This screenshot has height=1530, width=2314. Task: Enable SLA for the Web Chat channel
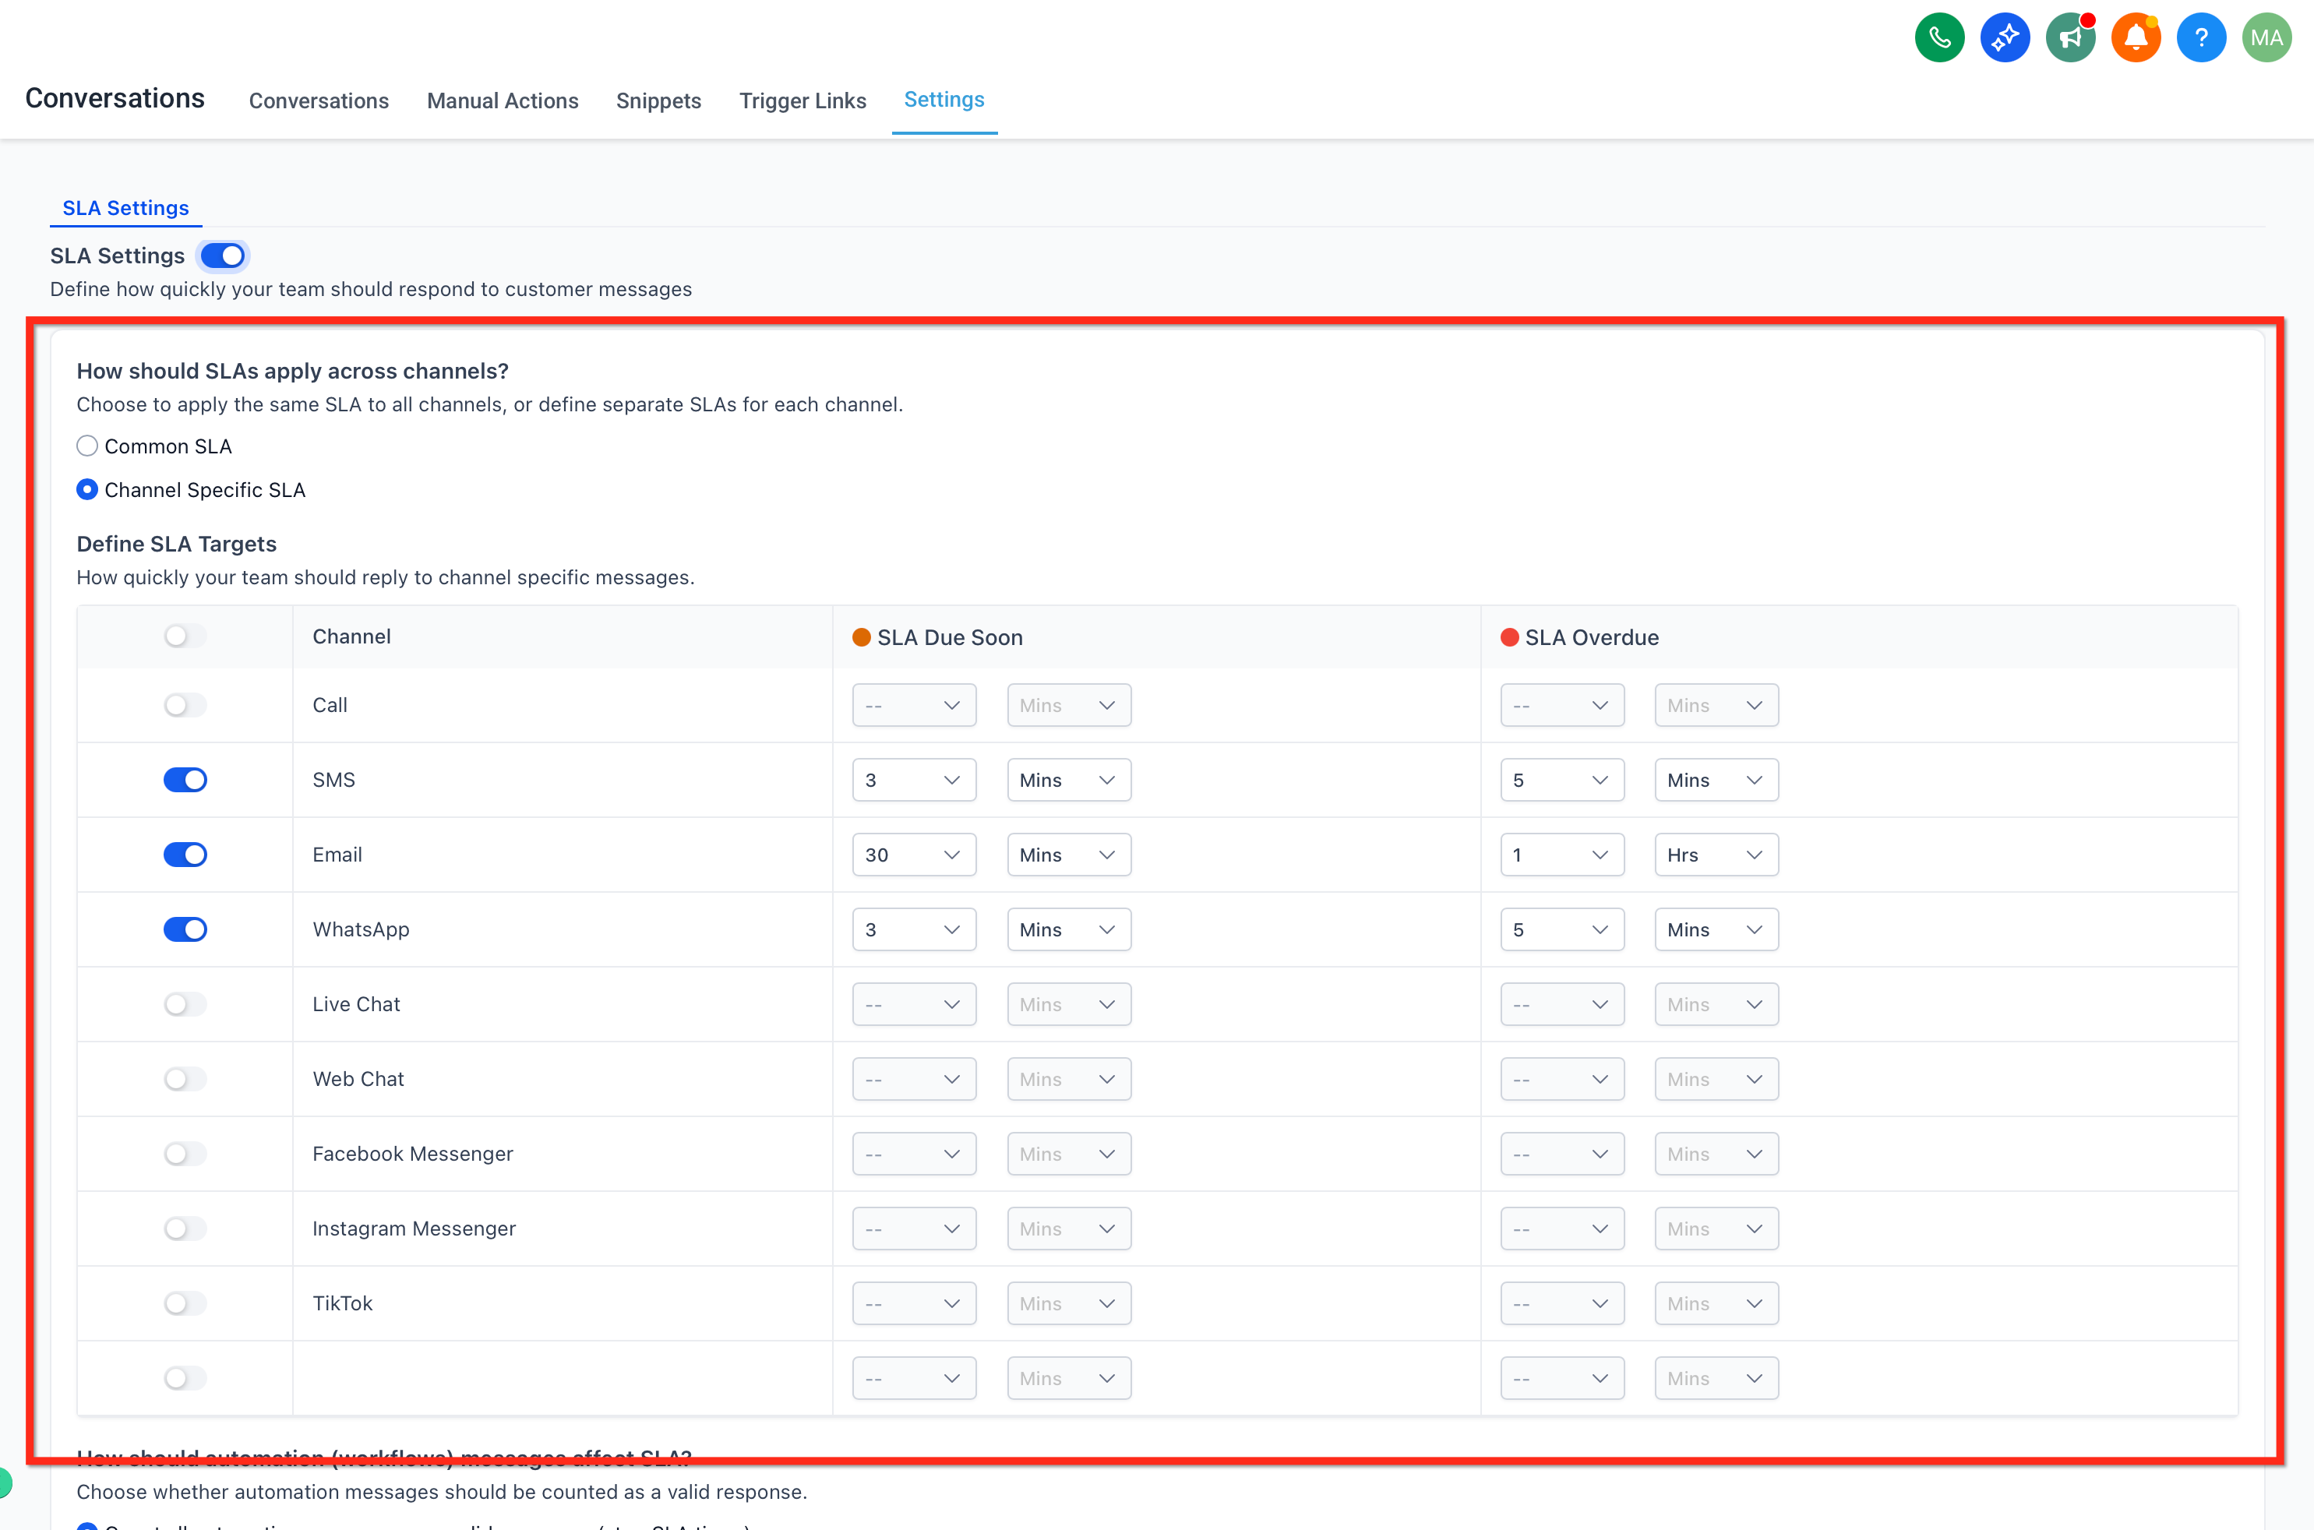click(x=185, y=1078)
